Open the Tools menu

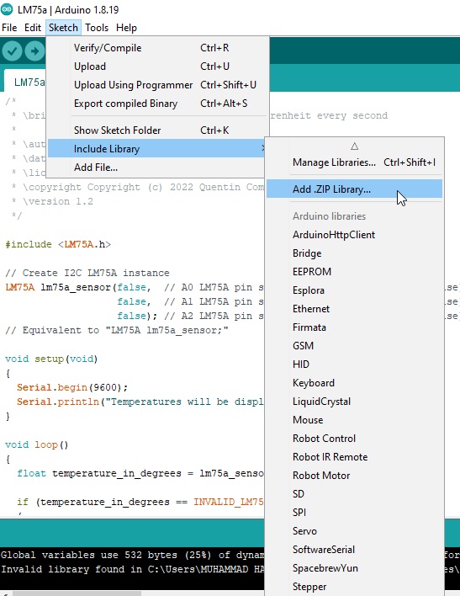click(x=97, y=28)
